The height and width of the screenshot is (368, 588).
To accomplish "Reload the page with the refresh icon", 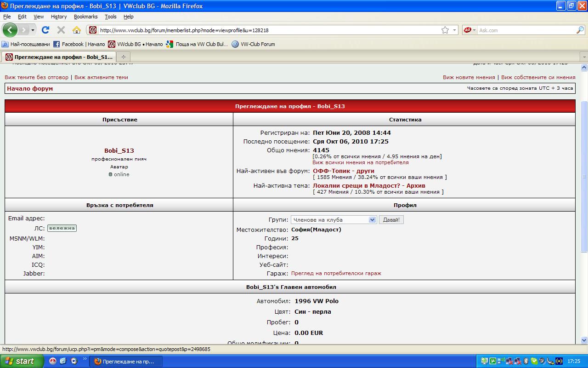I will 45,30.
